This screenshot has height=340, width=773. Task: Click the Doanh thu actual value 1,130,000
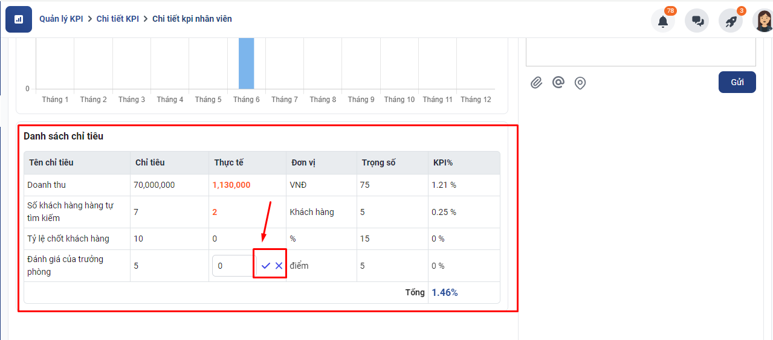point(231,185)
